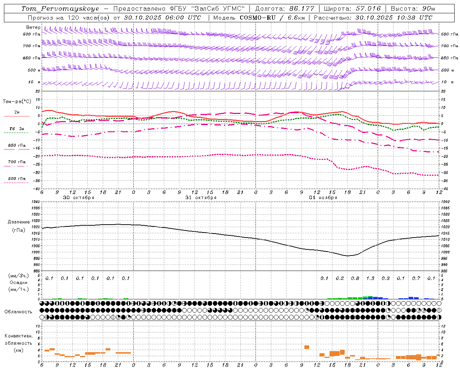Screen dimensions: 460x368
Task: Select the text Предоставлено ФГБУ "ЗапСиб УГМС"
Action: (x=179, y=9)
